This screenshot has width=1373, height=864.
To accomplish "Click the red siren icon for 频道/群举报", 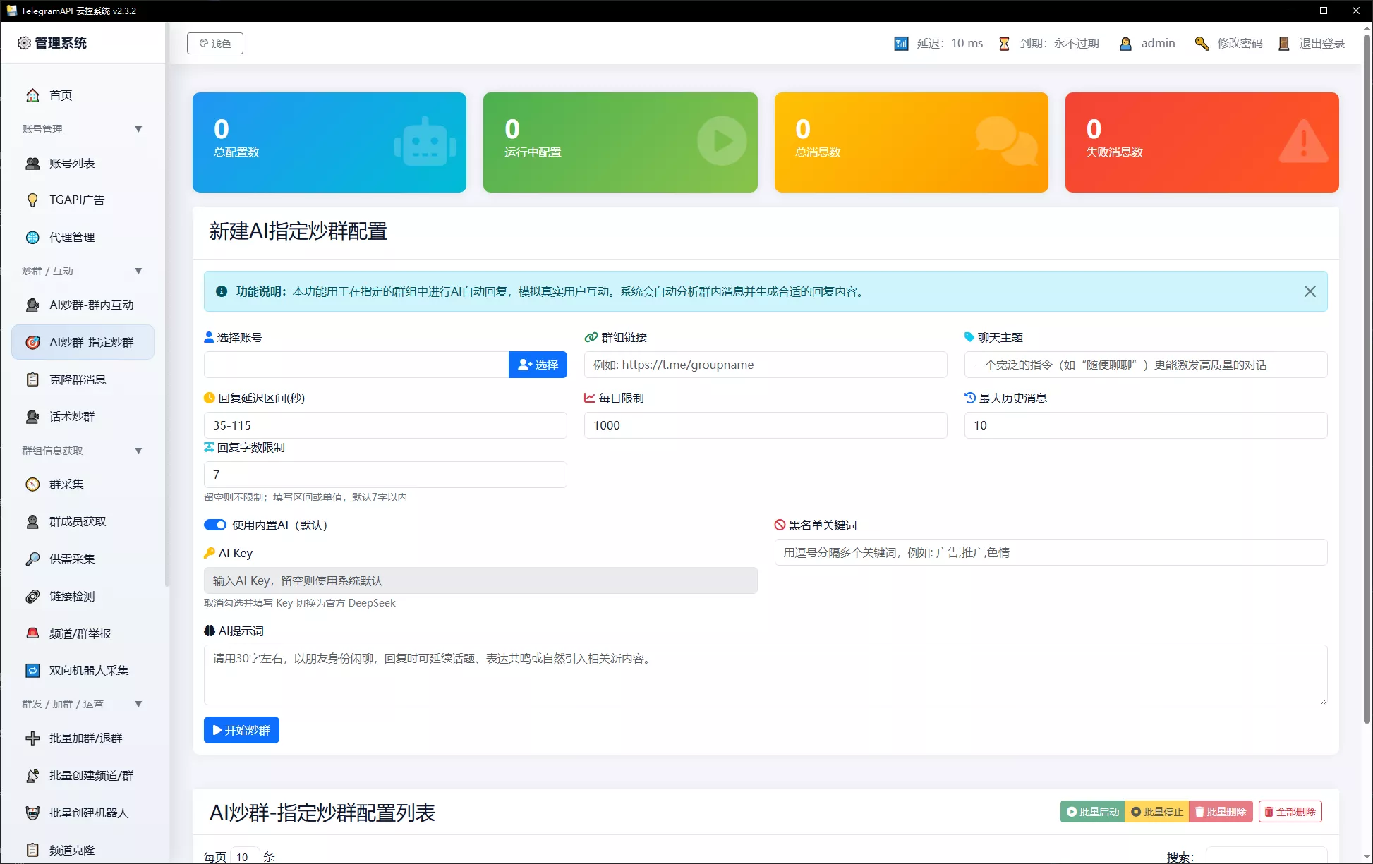I will point(32,633).
